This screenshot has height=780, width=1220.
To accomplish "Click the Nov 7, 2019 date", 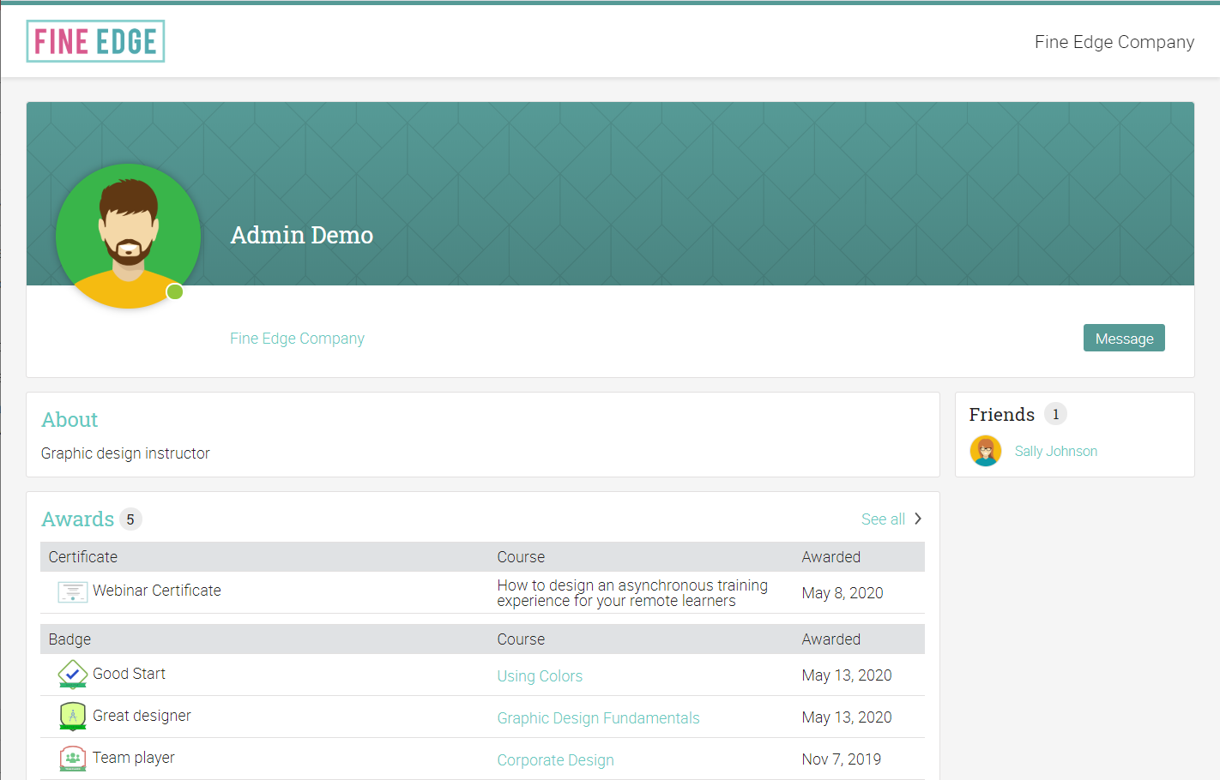I will point(842,759).
